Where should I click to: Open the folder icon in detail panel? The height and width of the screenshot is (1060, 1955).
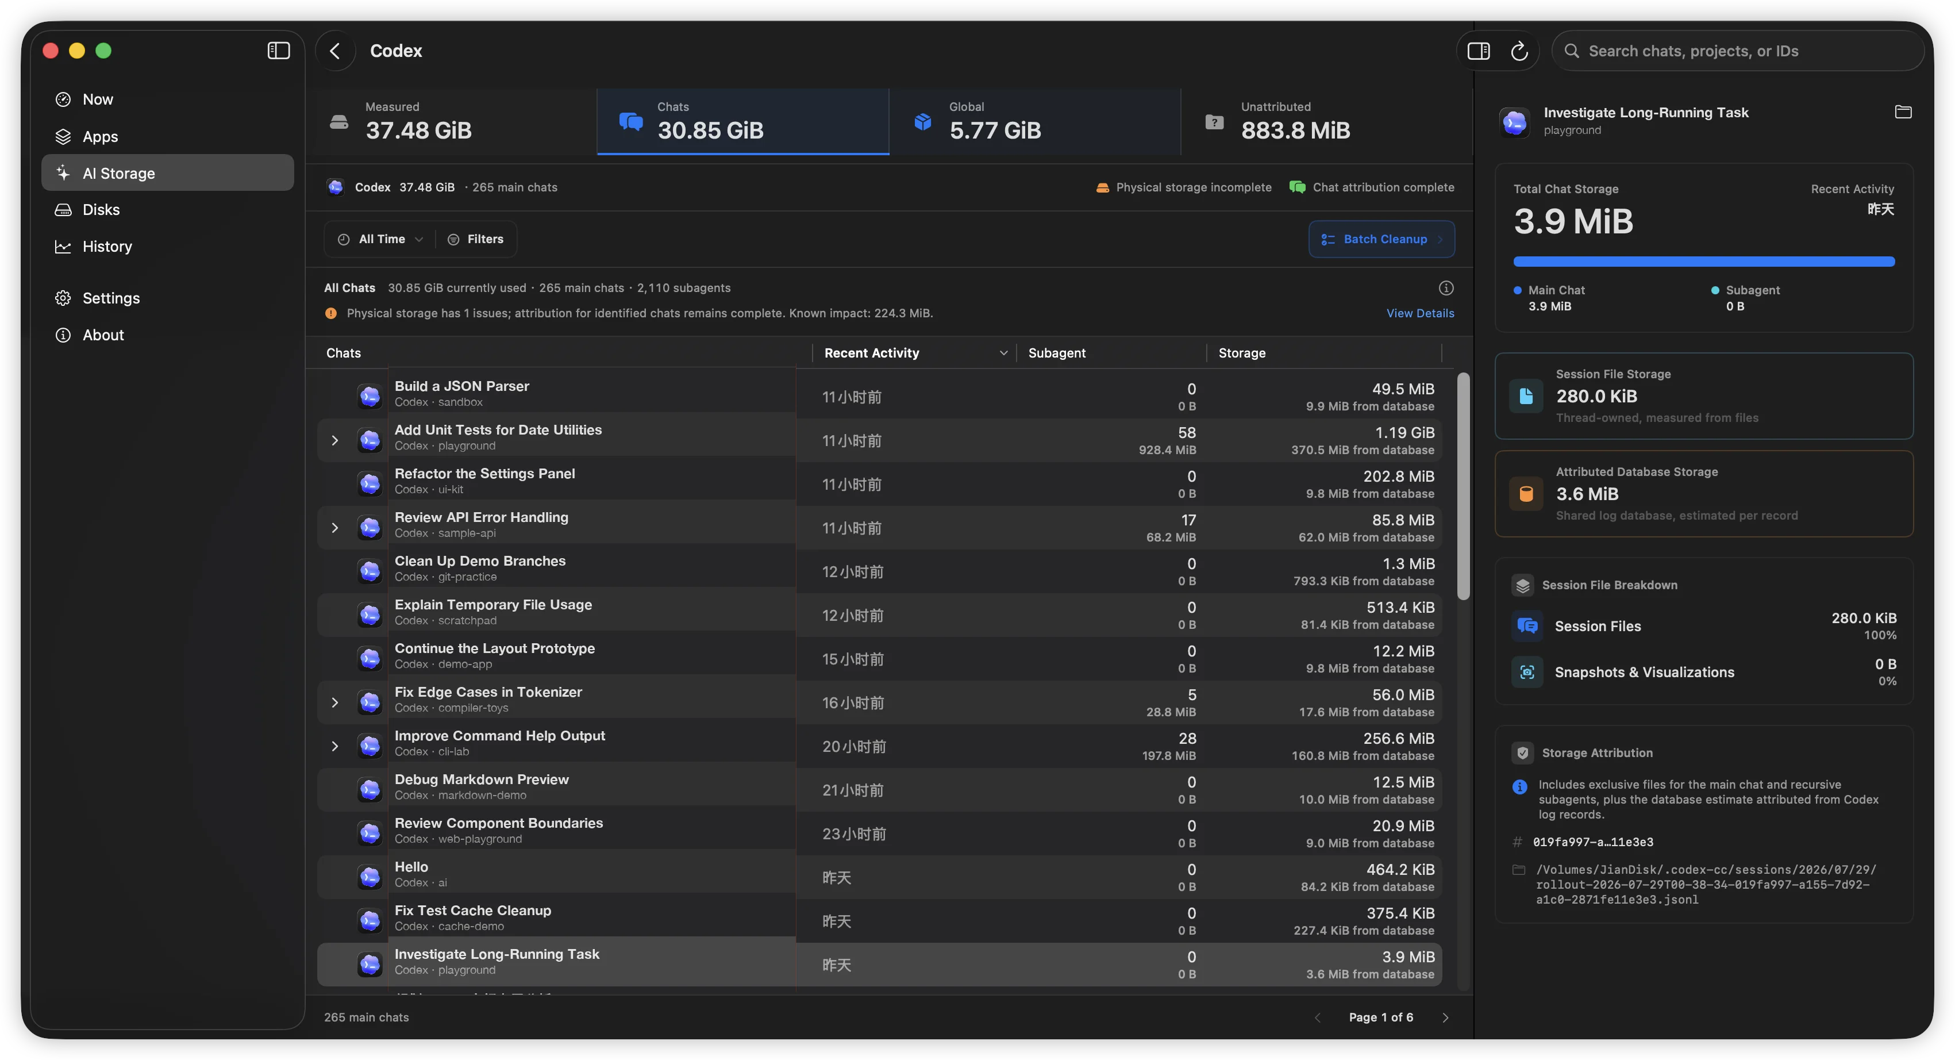[1903, 112]
